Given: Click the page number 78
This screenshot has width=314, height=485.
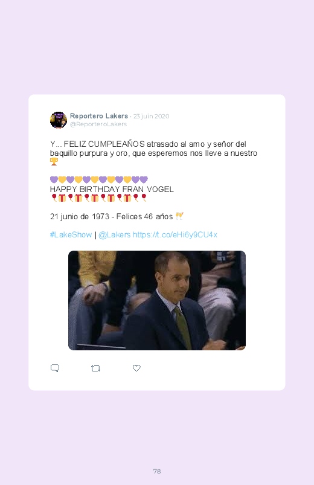Looking at the screenshot, I should point(157,471).
